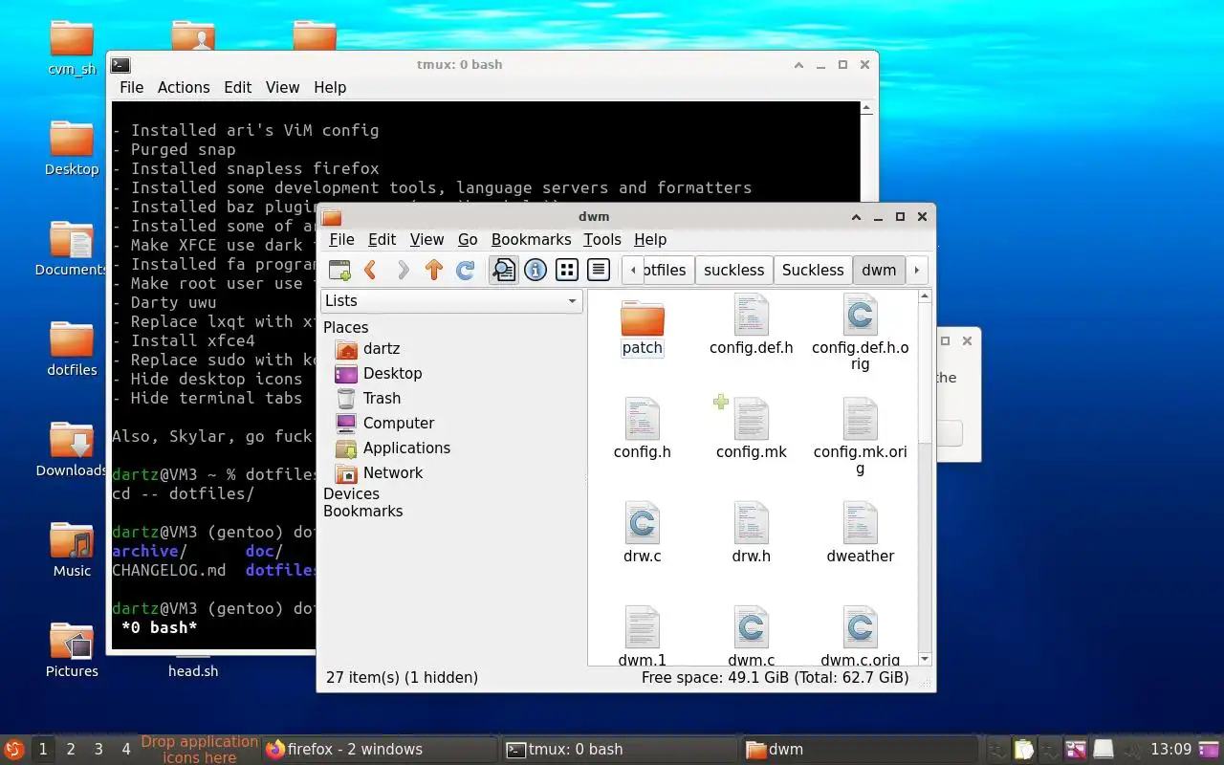Click Bookmarks heading in sidebar
Image resolution: width=1224 pixels, height=765 pixels.
click(x=362, y=511)
